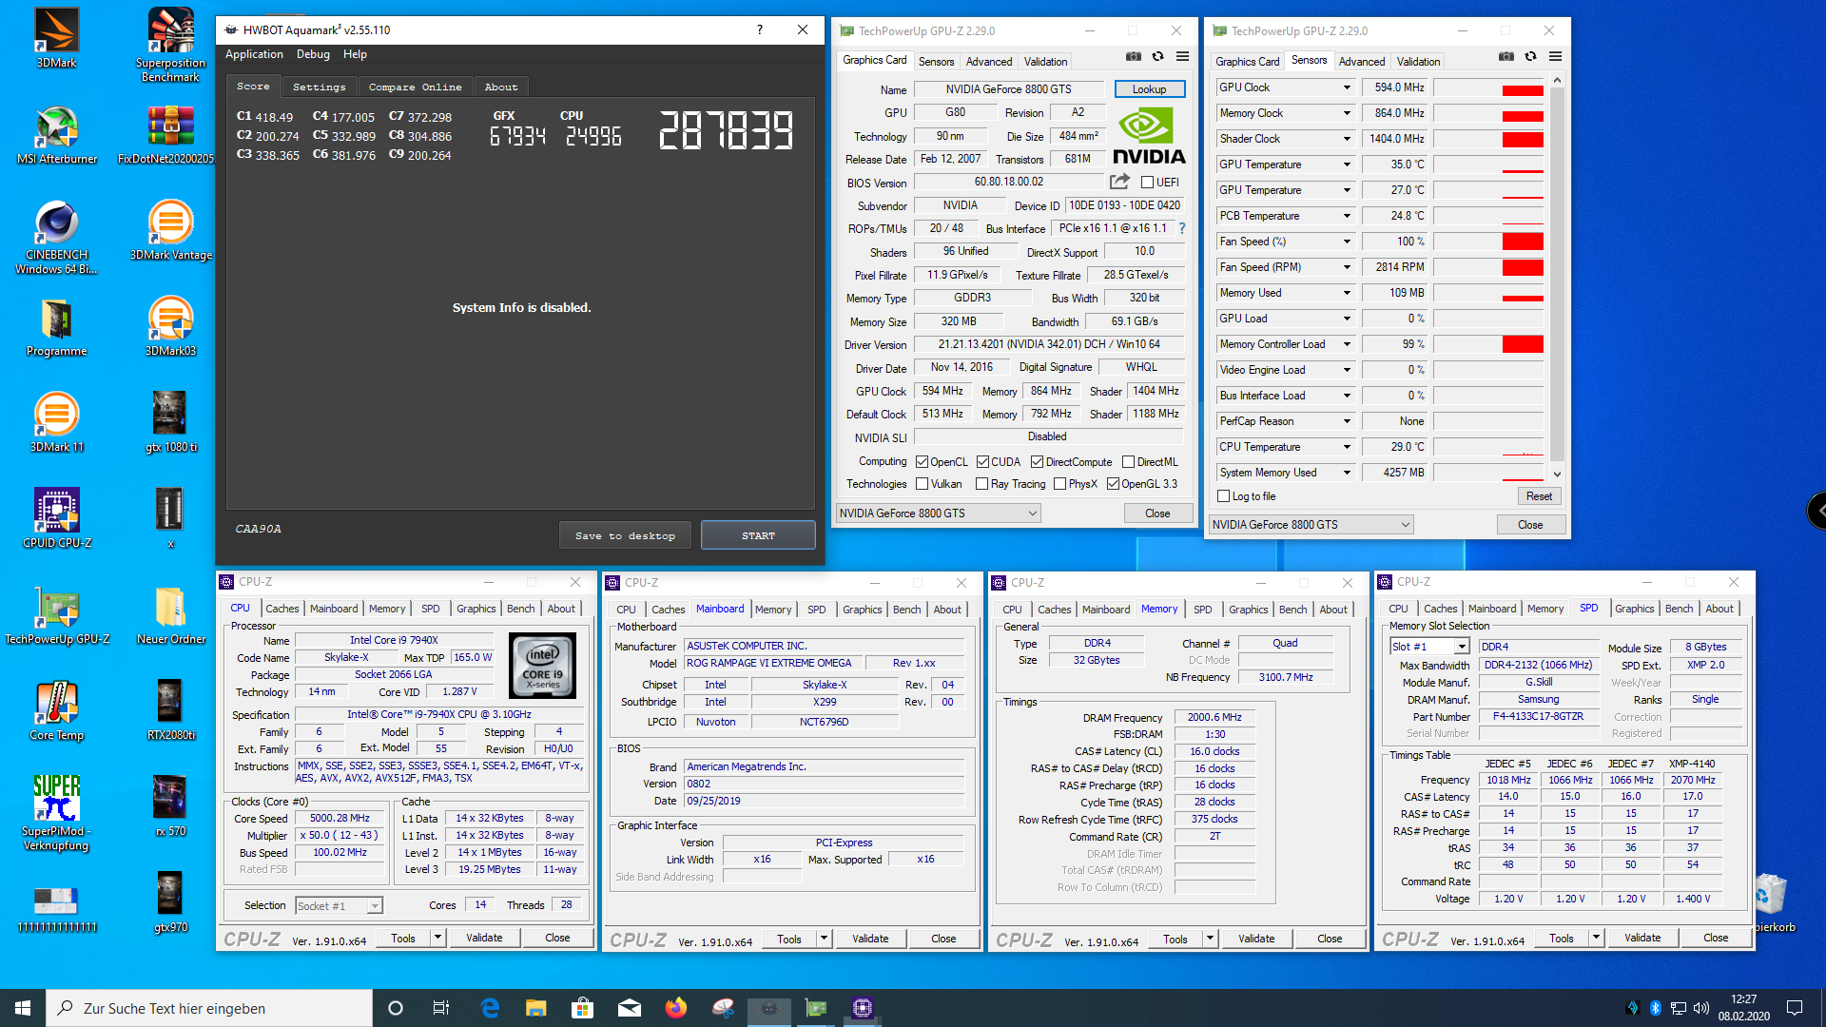Click START button in Aquamark
Image resolution: width=1826 pixels, height=1027 pixels.
point(758,535)
